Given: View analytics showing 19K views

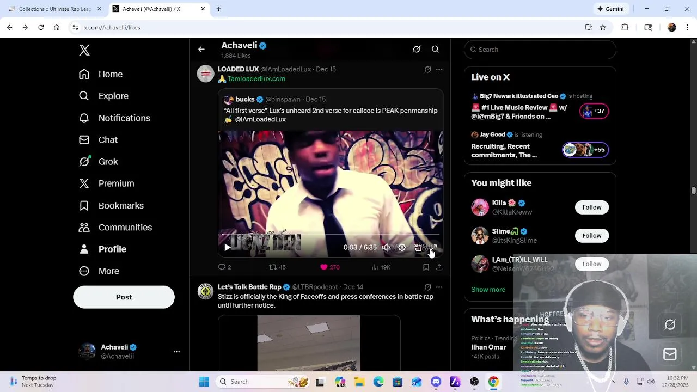Looking at the screenshot, I should point(381,267).
